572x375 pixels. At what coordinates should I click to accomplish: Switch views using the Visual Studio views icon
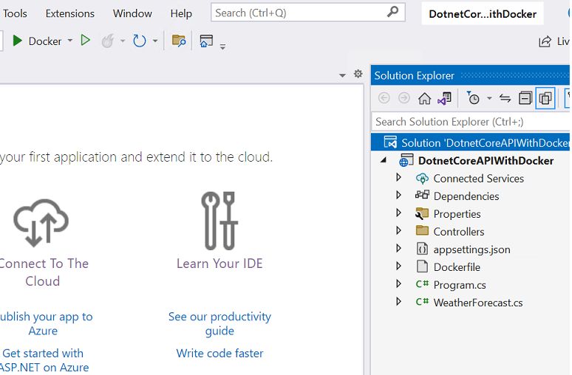pyautogui.click(x=445, y=98)
